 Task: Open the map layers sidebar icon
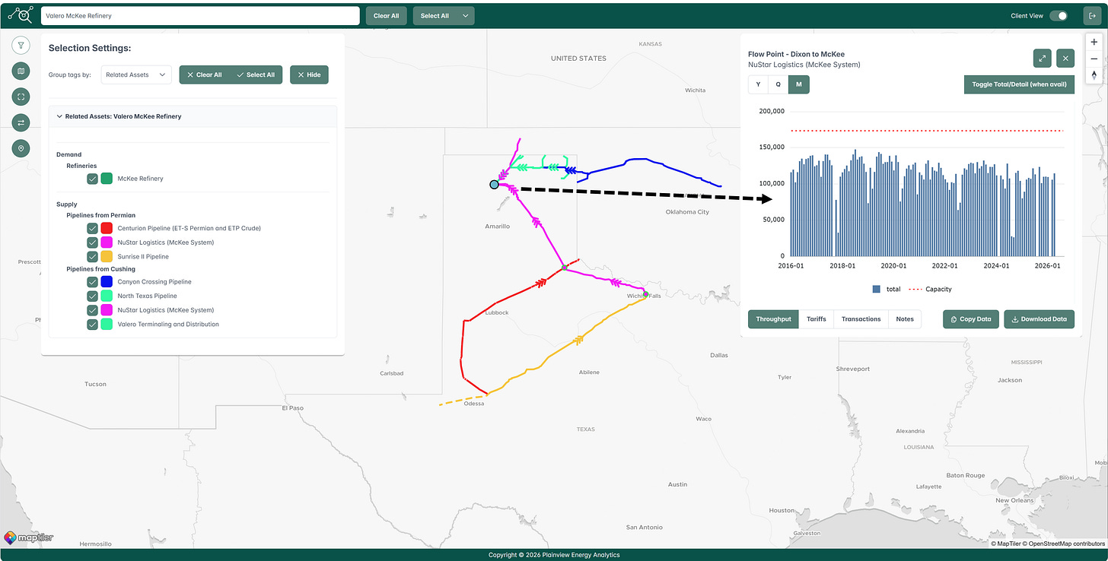click(x=21, y=71)
